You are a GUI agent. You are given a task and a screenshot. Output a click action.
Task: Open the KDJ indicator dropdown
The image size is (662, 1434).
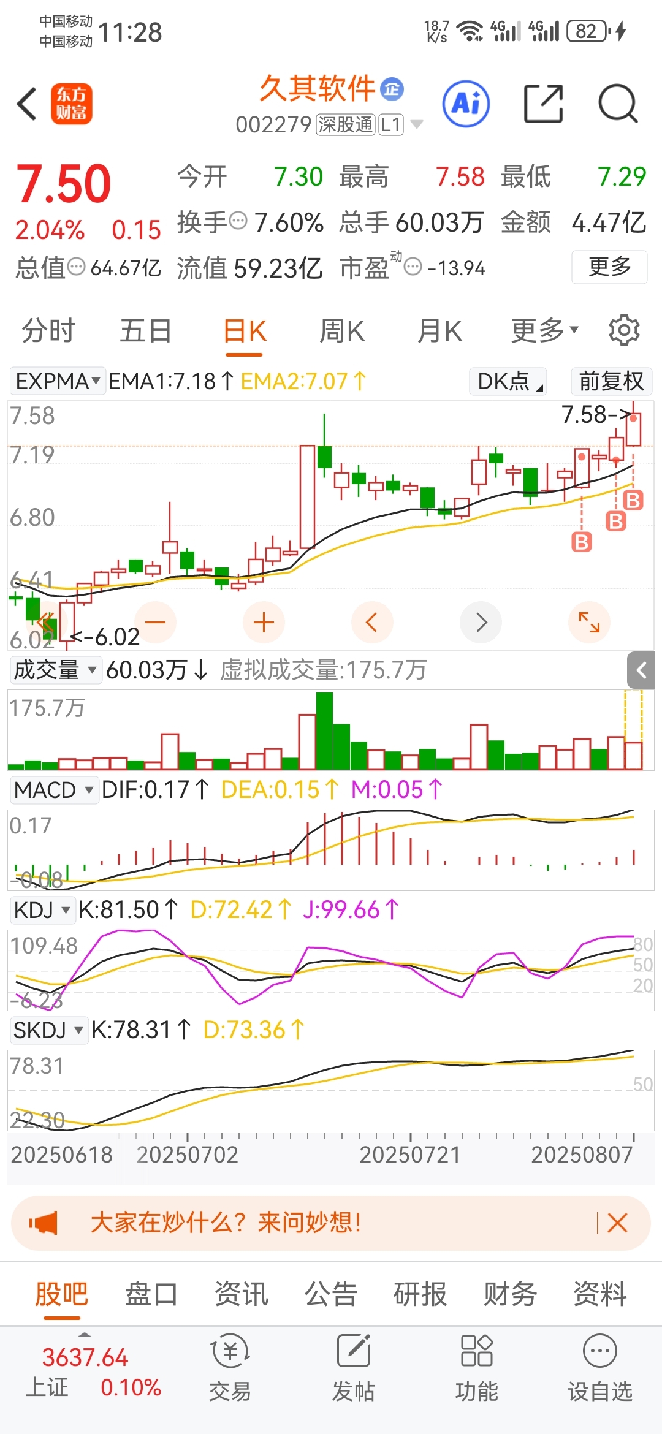42,910
